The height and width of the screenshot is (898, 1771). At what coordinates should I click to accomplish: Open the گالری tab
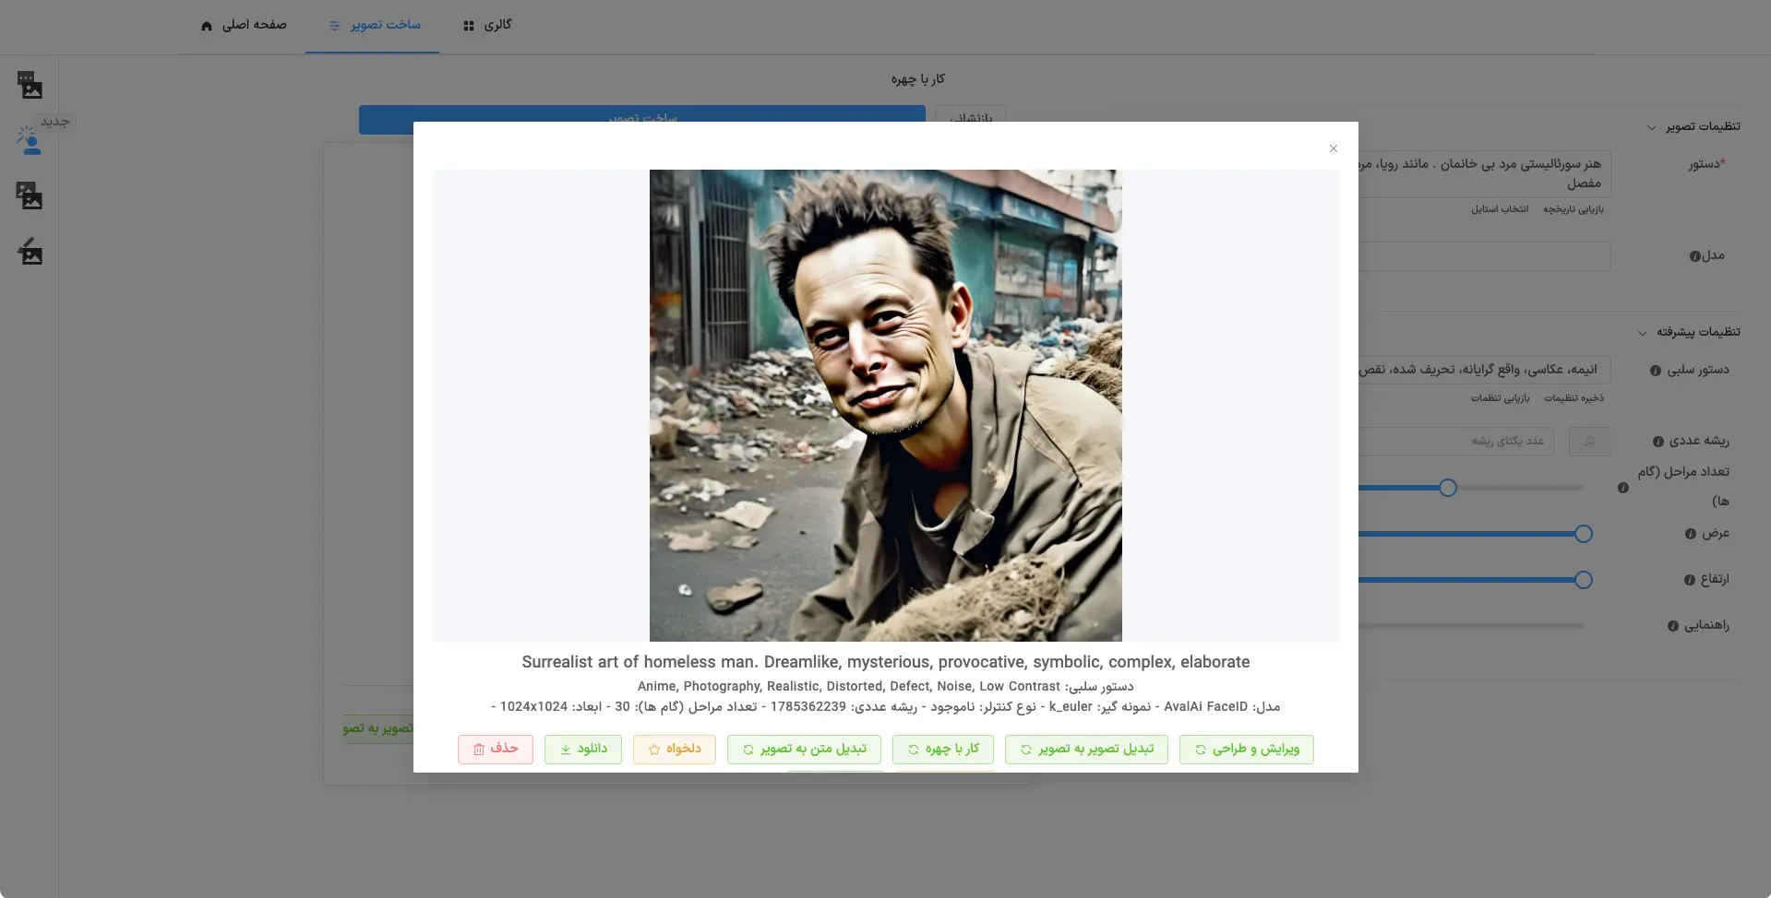click(487, 25)
